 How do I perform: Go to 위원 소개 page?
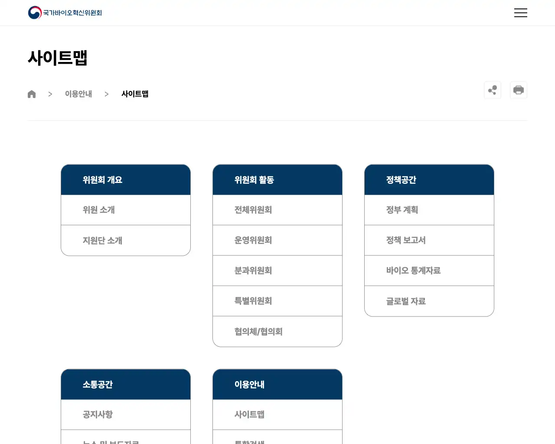coord(126,210)
